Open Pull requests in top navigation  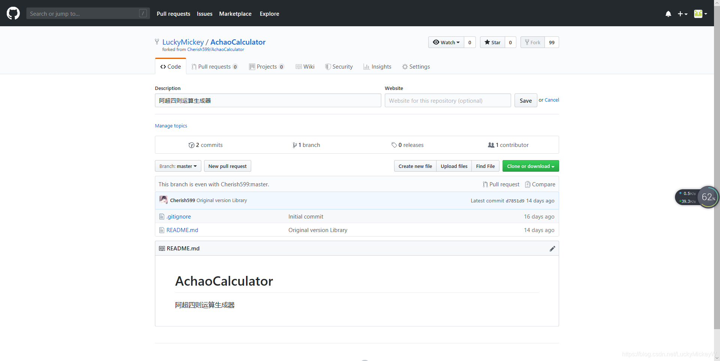(173, 14)
